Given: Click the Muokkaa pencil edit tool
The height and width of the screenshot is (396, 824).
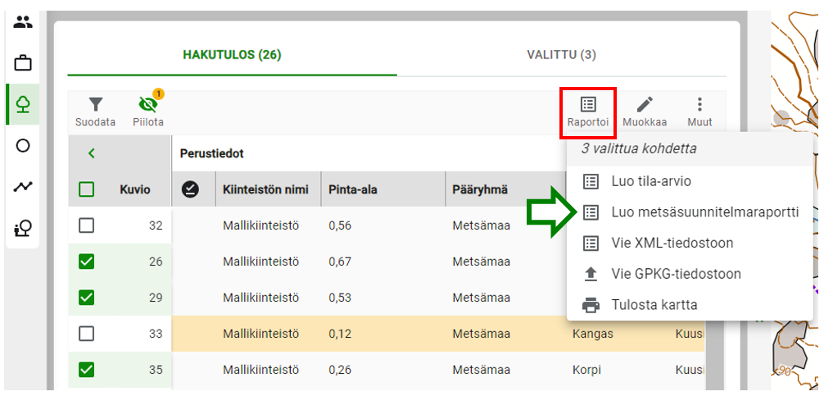Looking at the screenshot, I should pos(645,112).
